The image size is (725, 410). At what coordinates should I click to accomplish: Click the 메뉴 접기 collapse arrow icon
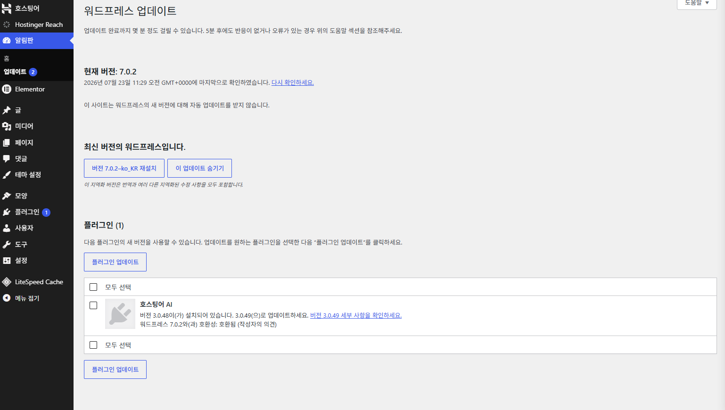[7, 298]
